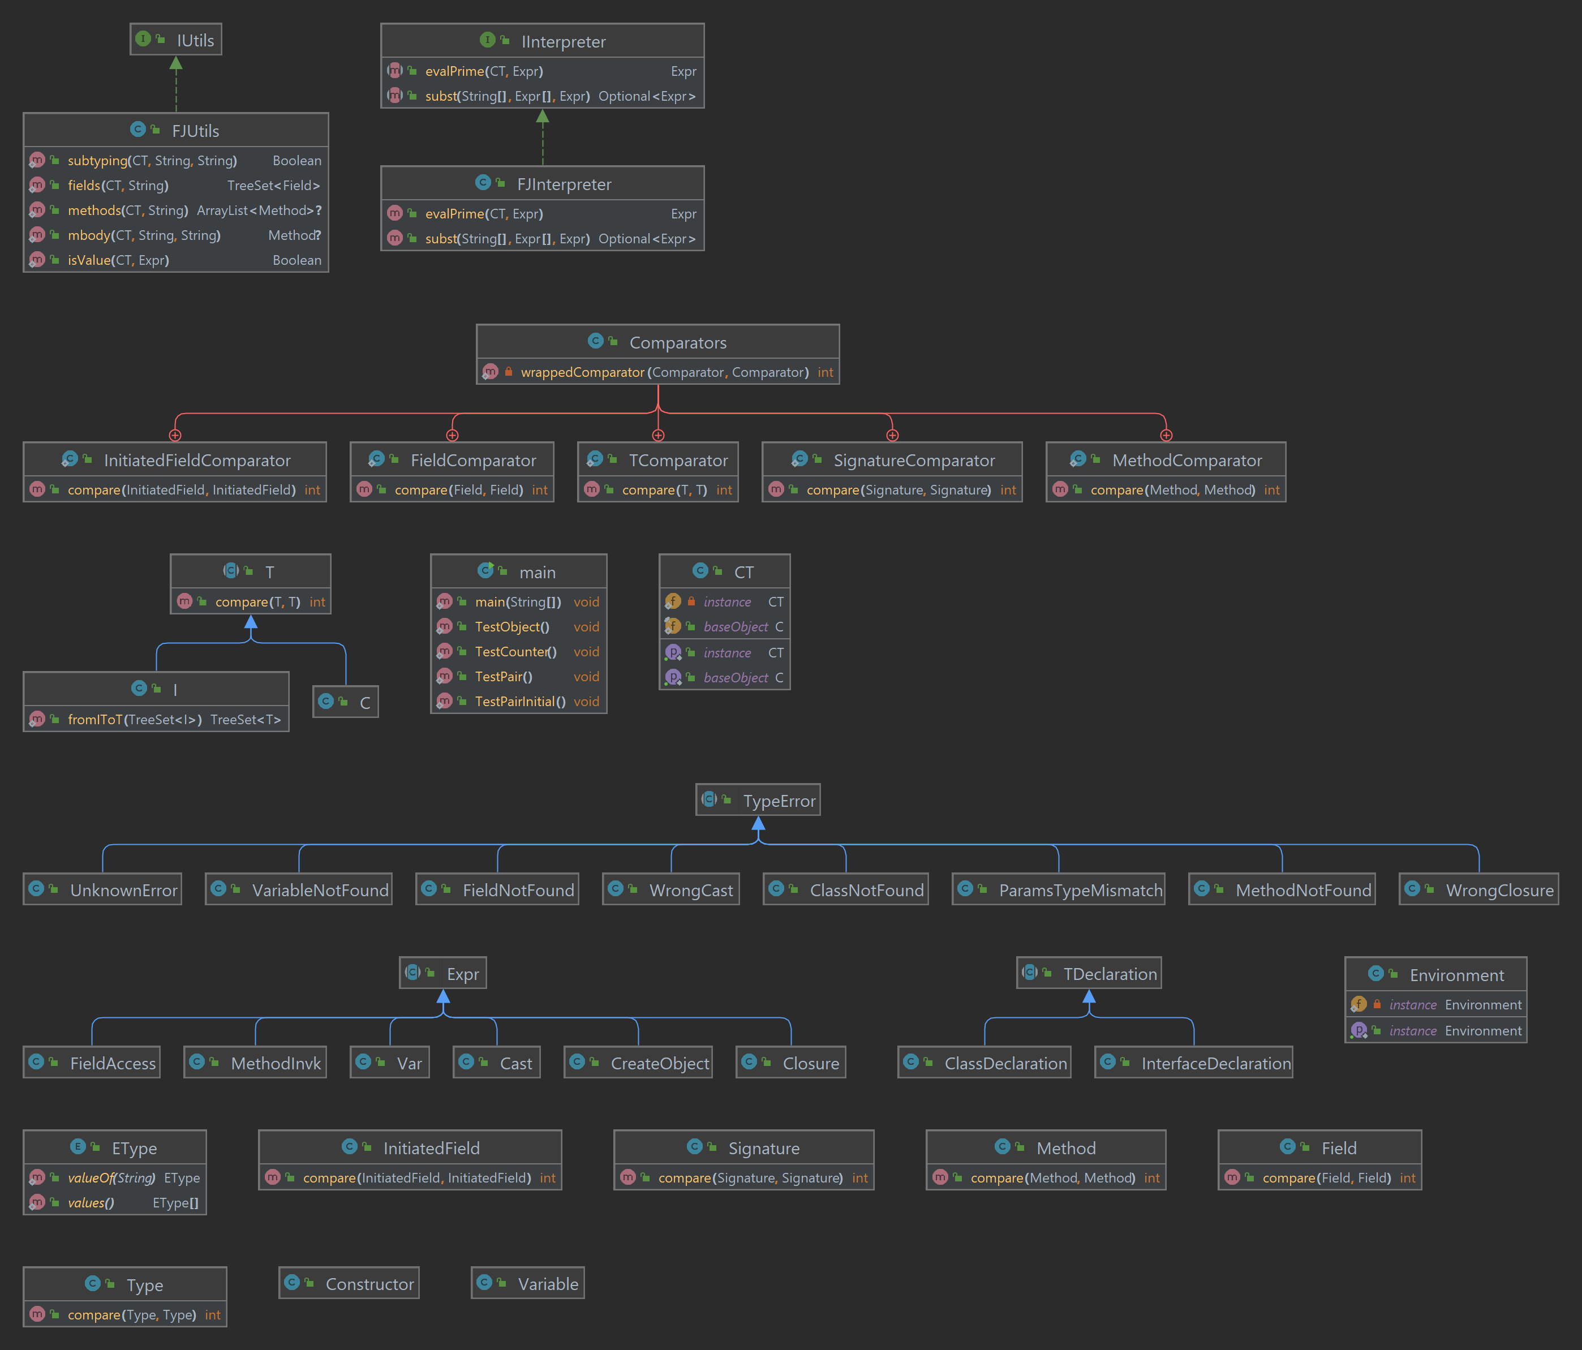Click subst method row in IInterpreter
Screen dimensions: 1582x1350
pos(542,96)
